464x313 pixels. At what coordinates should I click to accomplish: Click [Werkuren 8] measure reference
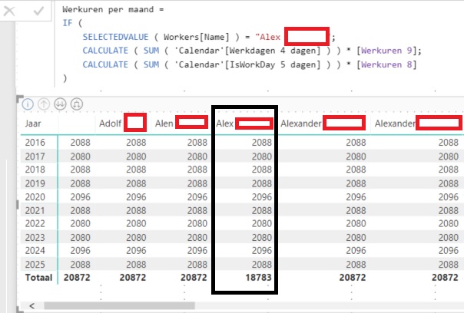(x=386, y=64)
